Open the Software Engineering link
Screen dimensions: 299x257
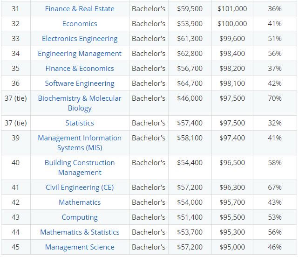pyautogui.click(x=80, y=83)
